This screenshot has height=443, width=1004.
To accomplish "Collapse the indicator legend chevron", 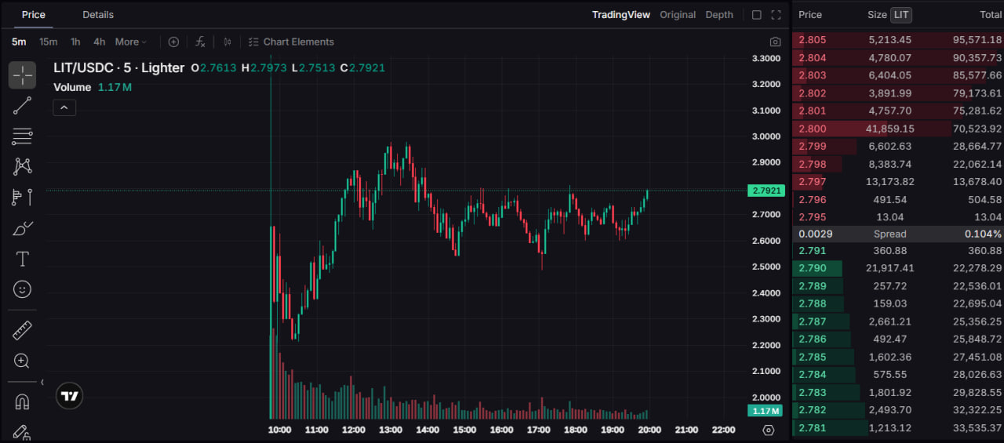I will 64,107.
